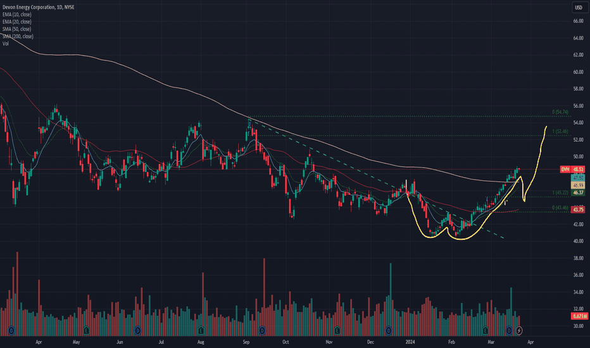This screenshot has height=348, width=590.
Task: Open earnings marker above the Aug label
Action: [201, 331]
